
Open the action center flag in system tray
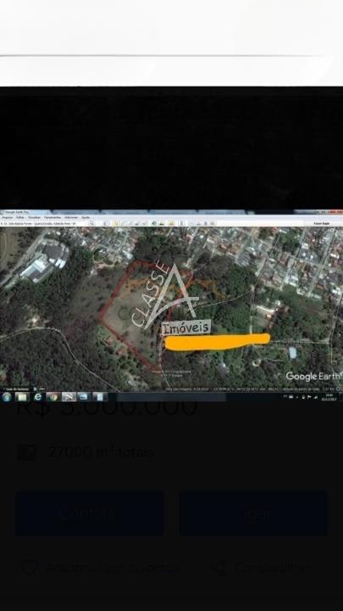(310, 396)
